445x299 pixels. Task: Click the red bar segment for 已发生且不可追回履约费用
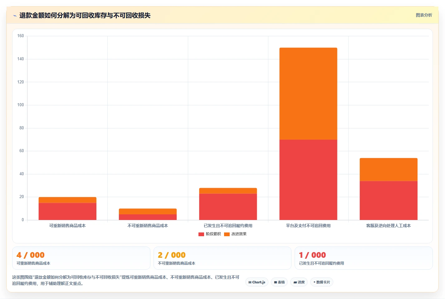pos(228,207)
